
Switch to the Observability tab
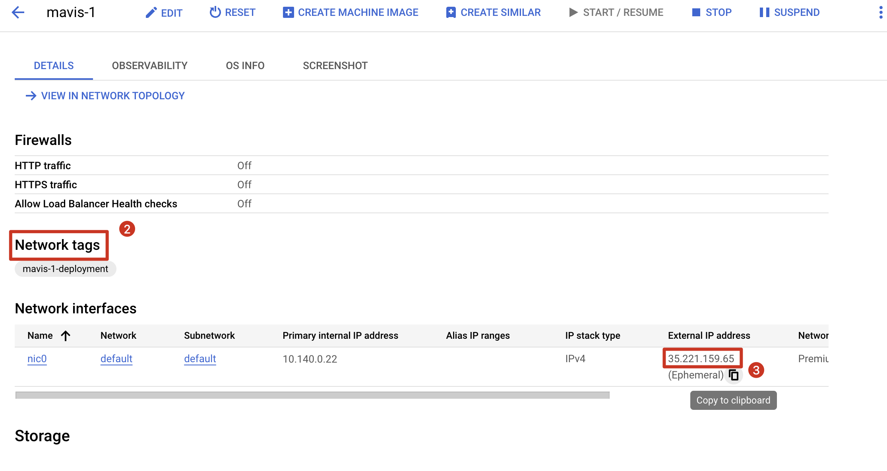click(149, 66)
